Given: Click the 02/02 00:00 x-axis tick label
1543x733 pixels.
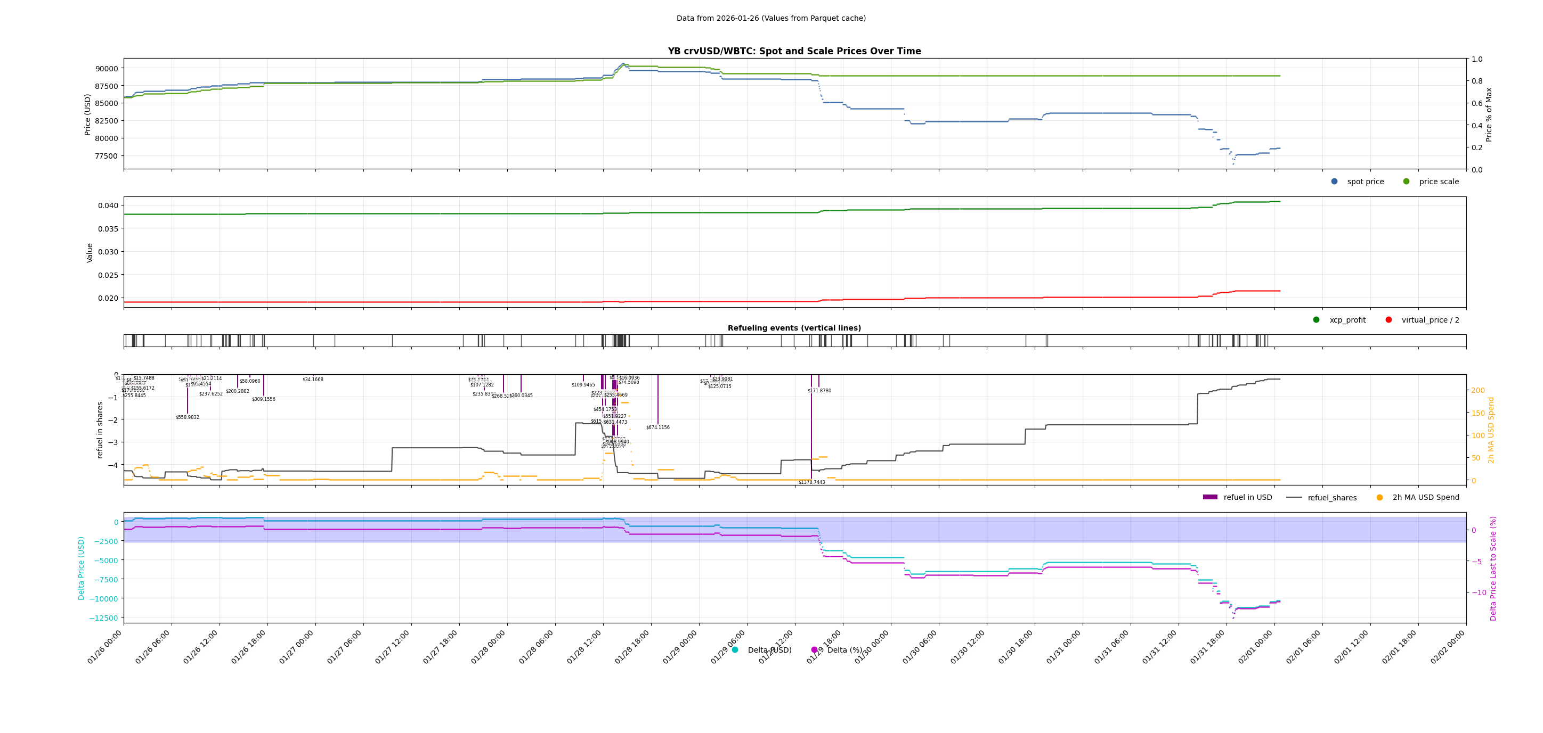Looking at the screenshot, I should coord(1449,646).
